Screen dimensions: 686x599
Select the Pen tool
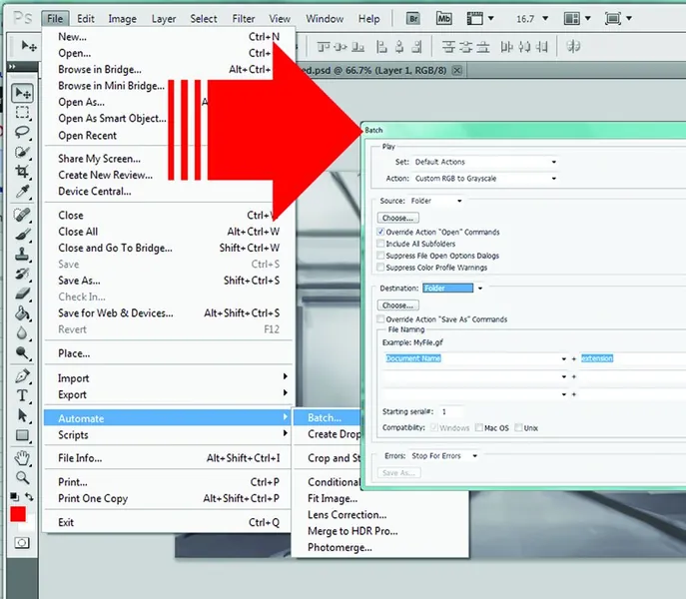click(22, 375)
